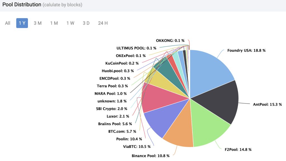This screenshot has width=286, height=161.
Task: Click the unknown: 1.8 % label
Action: pos(112,101)
